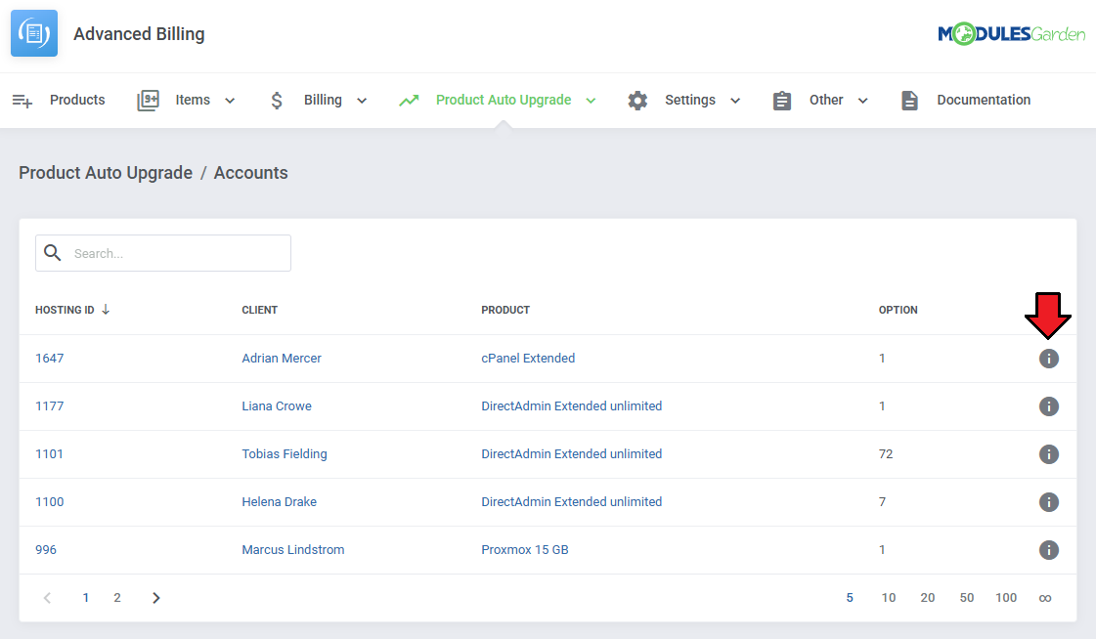
Task: Expand the Settings dropdown chevron
Action: click(x=735, y=101)
